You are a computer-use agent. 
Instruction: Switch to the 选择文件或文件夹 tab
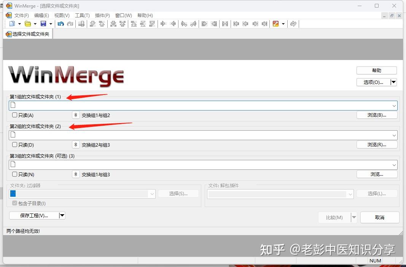pyautogui.click(x=27, y=34)
